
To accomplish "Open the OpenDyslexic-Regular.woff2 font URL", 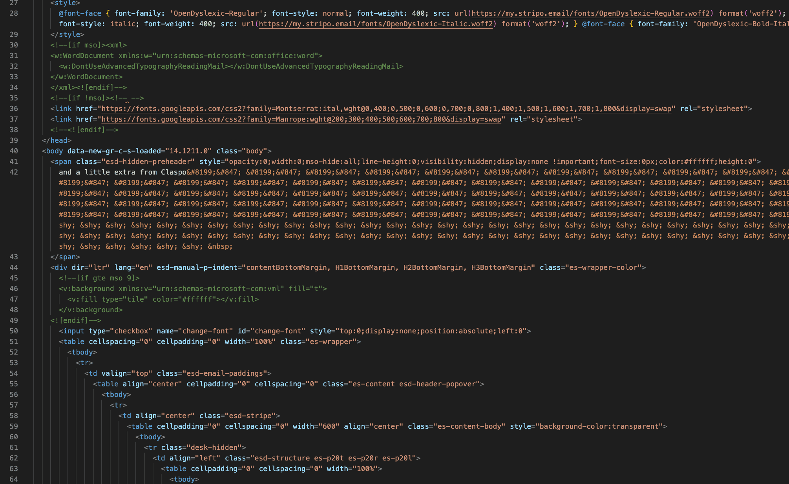I will tap(590, 13).
